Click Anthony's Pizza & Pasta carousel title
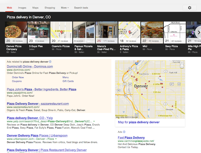This screenshot has height=153, width=201. tap(129, 48)
